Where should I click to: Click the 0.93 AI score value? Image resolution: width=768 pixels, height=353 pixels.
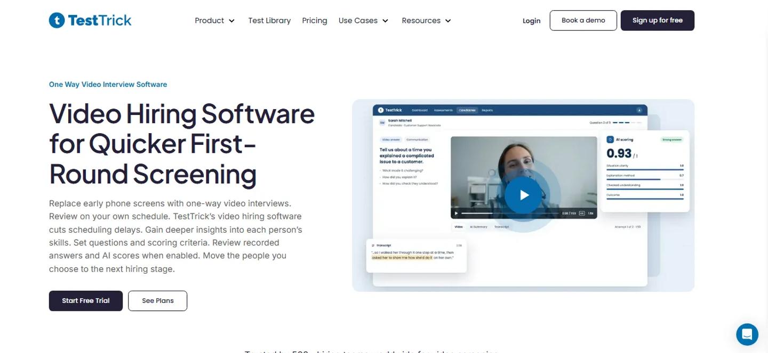[x=619, y=153]
